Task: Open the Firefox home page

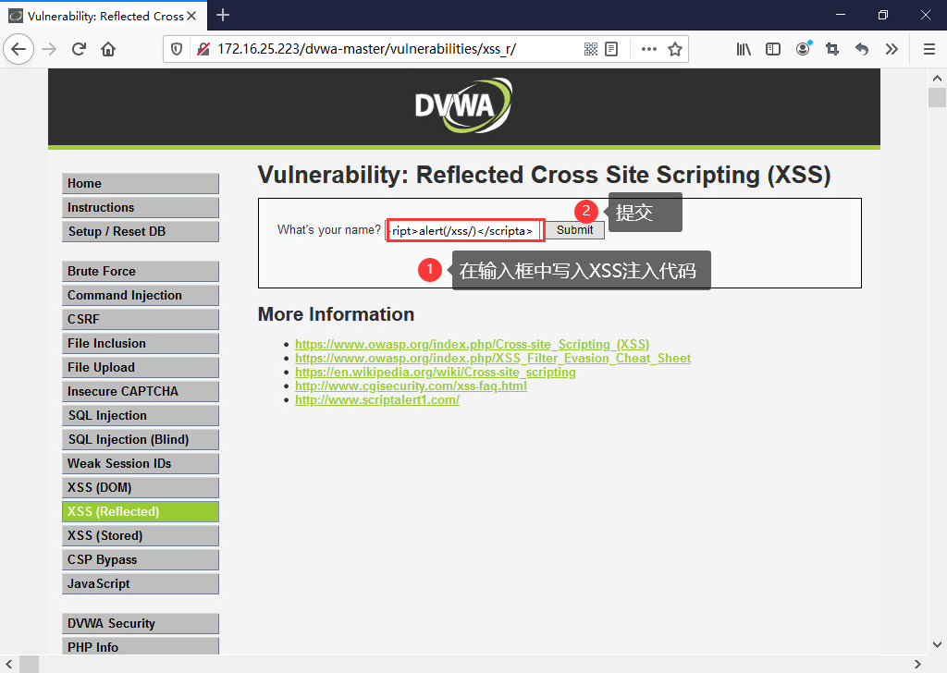Action: pos(108,49)
